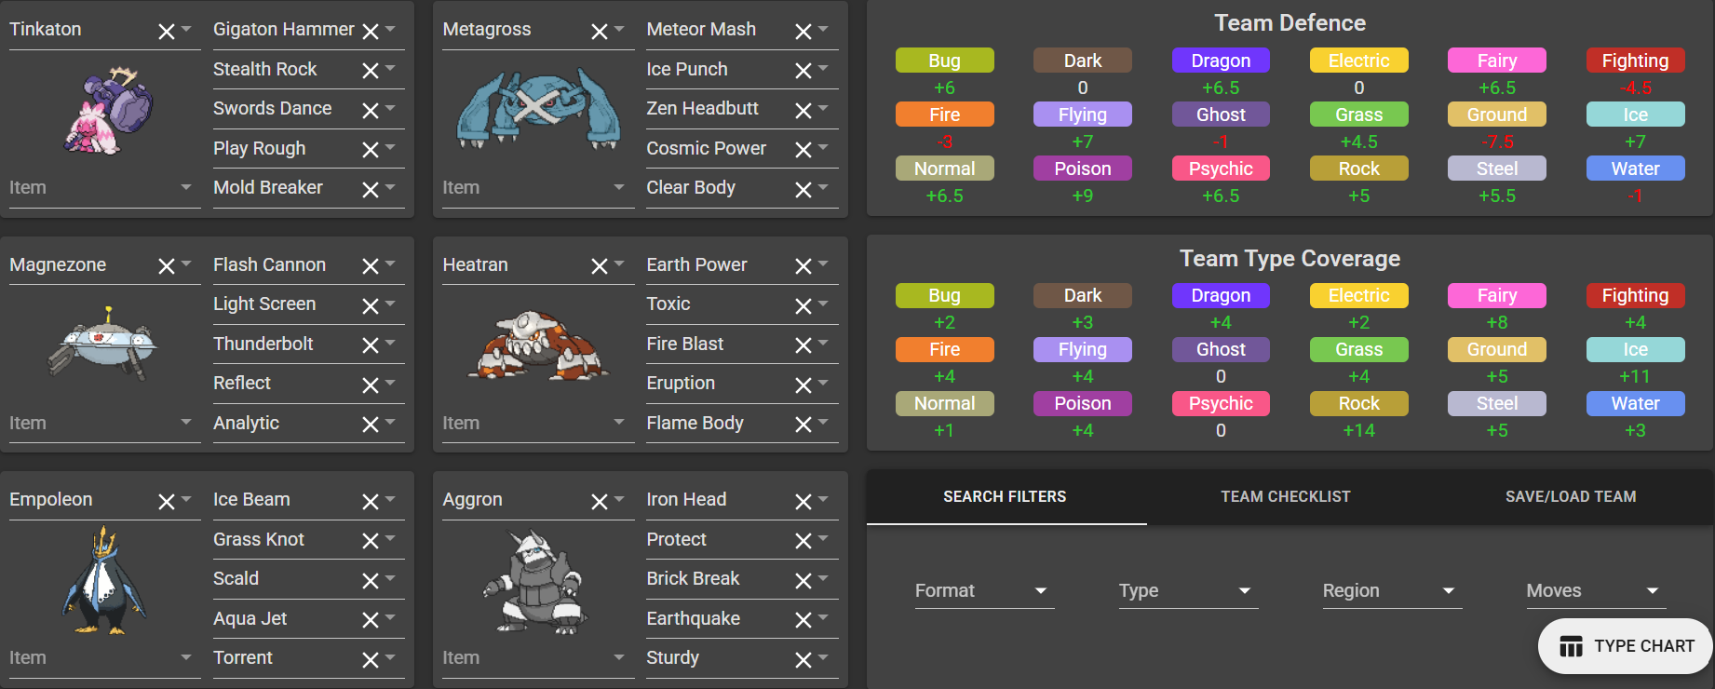Expand the Light Screen move dropdown arrow
The height and width of the screenshot is (689, 1715).
pos(390,304)
